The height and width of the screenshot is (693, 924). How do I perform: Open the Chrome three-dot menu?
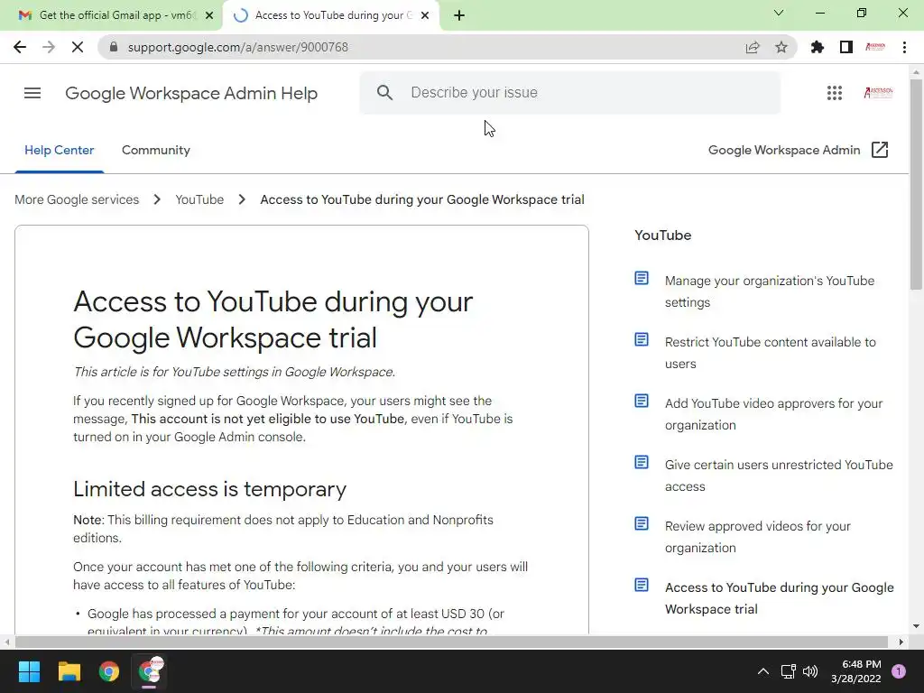pos(904,47)
